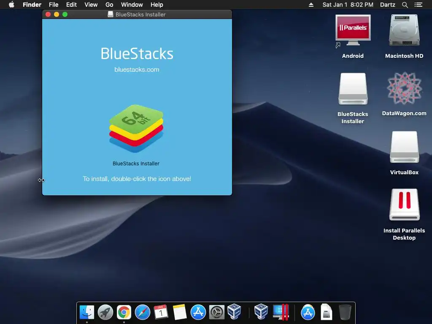
Task: Open the disk image file icon in Dock
Action: pos(327,312)
